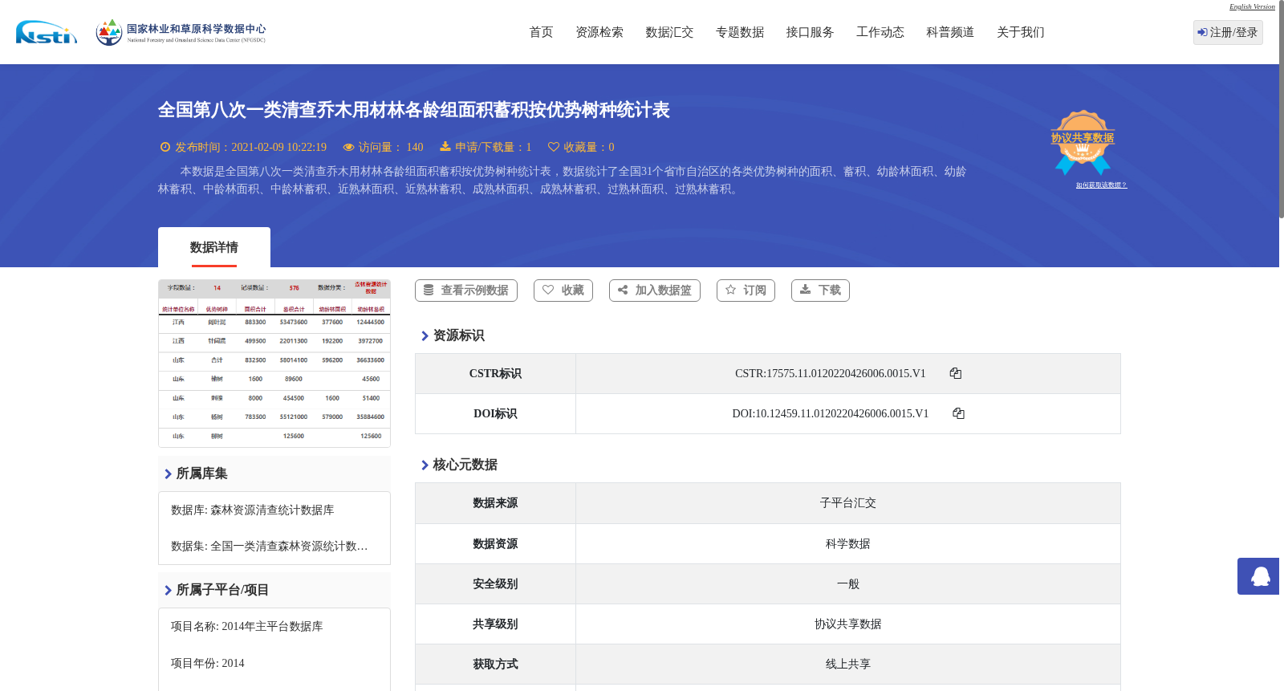Open the QQ customer service chat icon

pyautogui.click(x=1260, y=576)
